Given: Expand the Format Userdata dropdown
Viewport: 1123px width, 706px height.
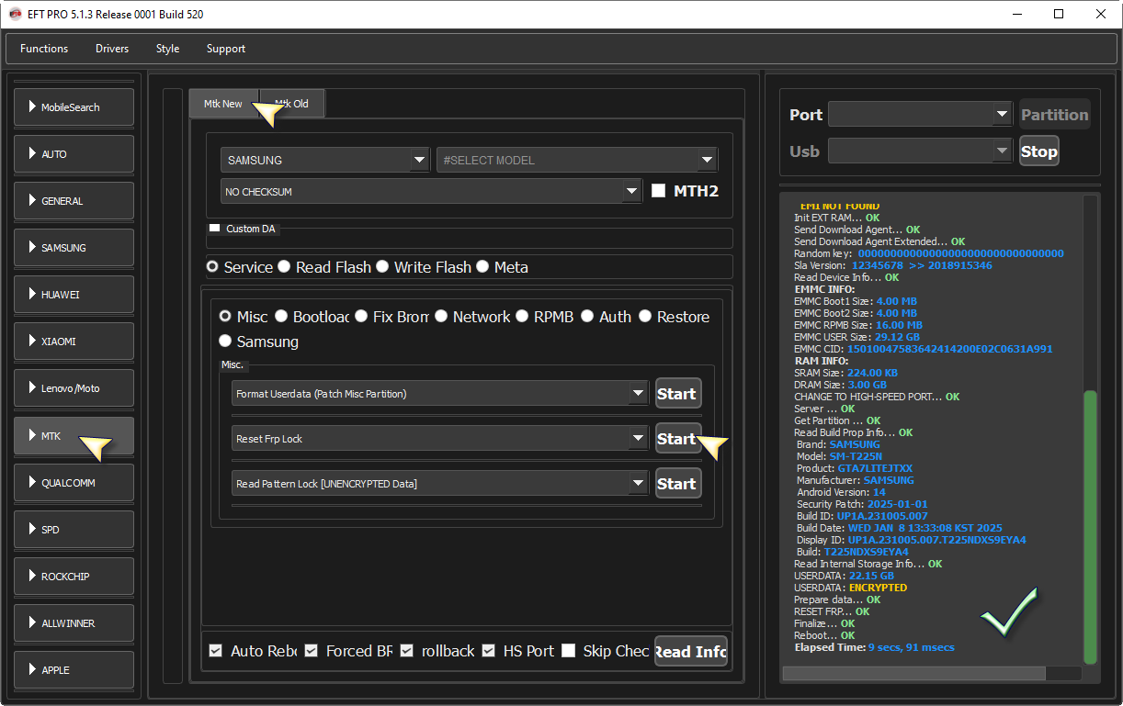Looking at the screenshot, I should point(639,394).
